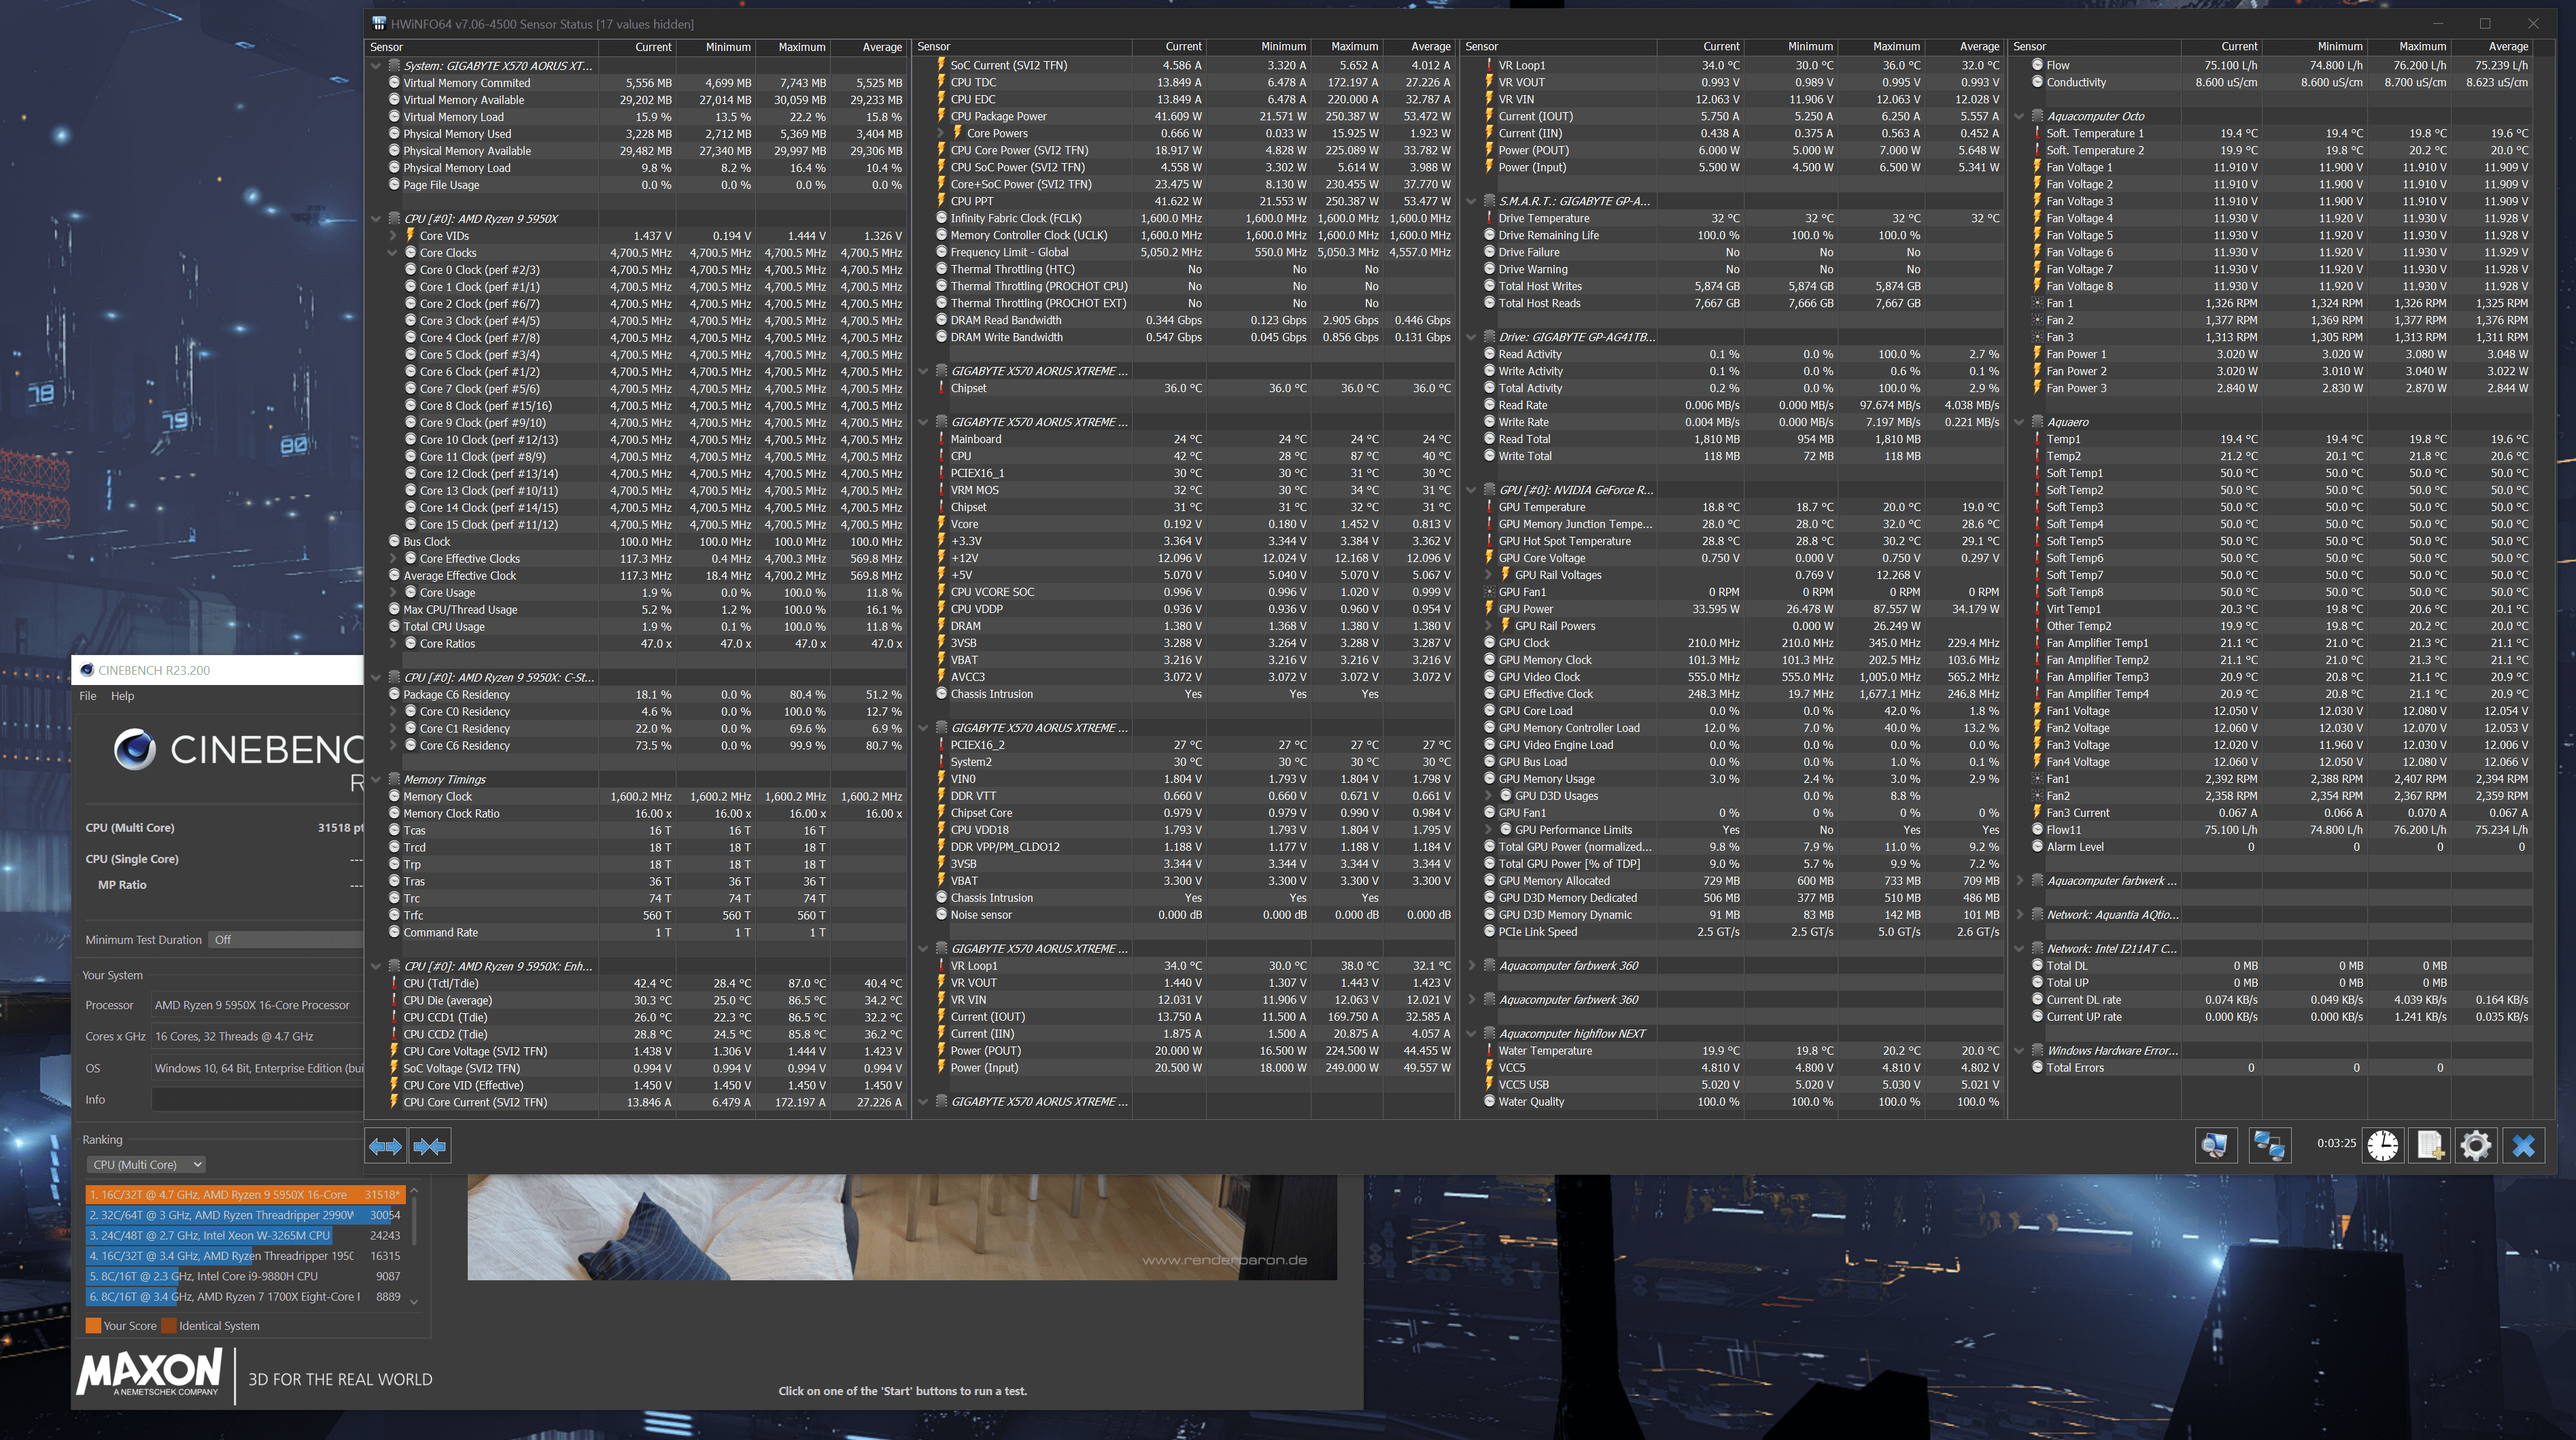Select the 5950X ranking entry scoring 31518

click(245, 1195)
